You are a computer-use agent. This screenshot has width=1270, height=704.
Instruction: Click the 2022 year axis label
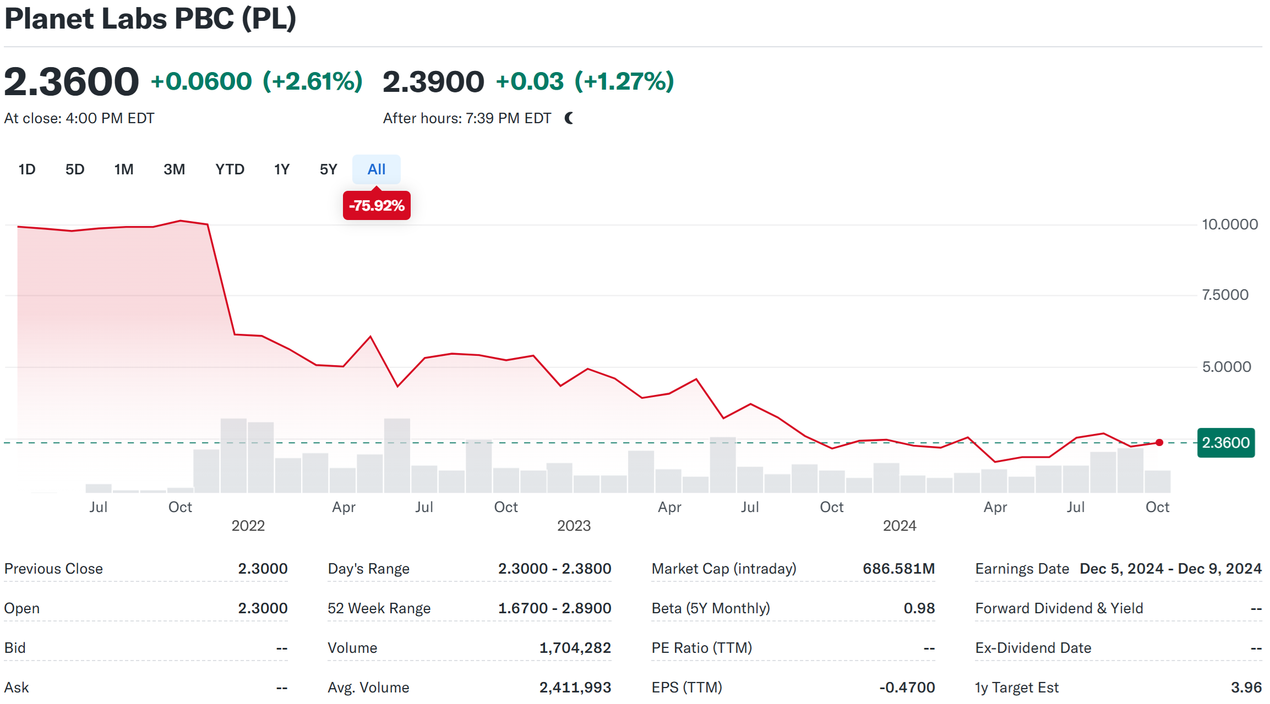click(248, 526)
